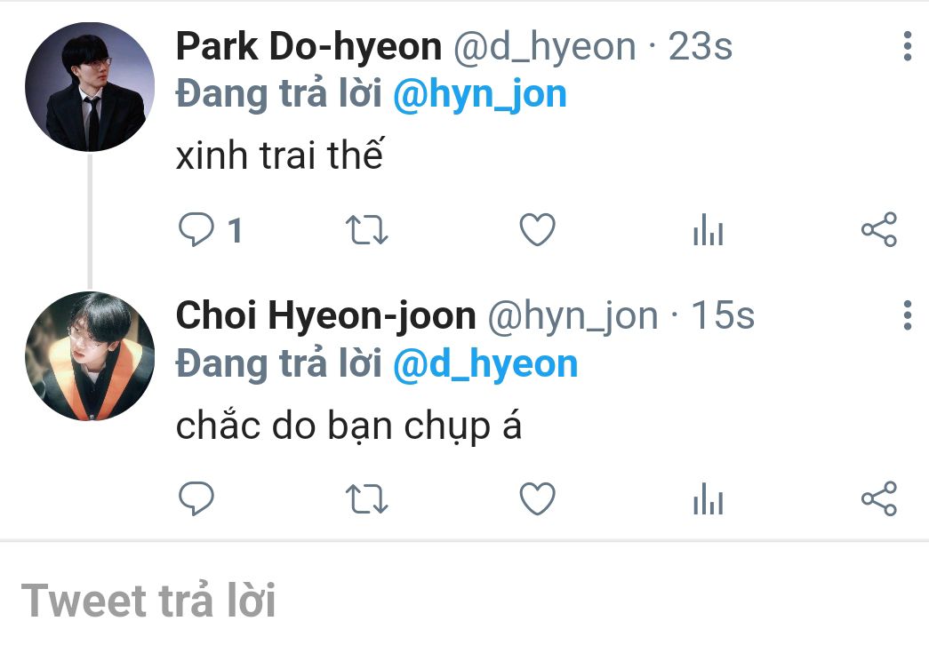Viewport: 929px width, 645px height.
Task: Retweet Park Do-hyeon's "xinh trai thế" tweet
Action: click(x=367, y=230)
